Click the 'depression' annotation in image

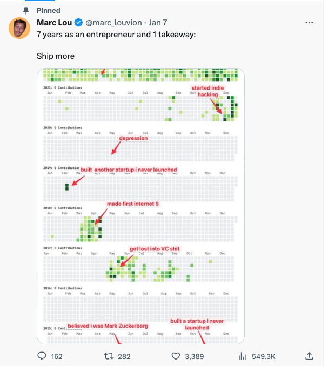pyautogui.click(x=133, y=138)
